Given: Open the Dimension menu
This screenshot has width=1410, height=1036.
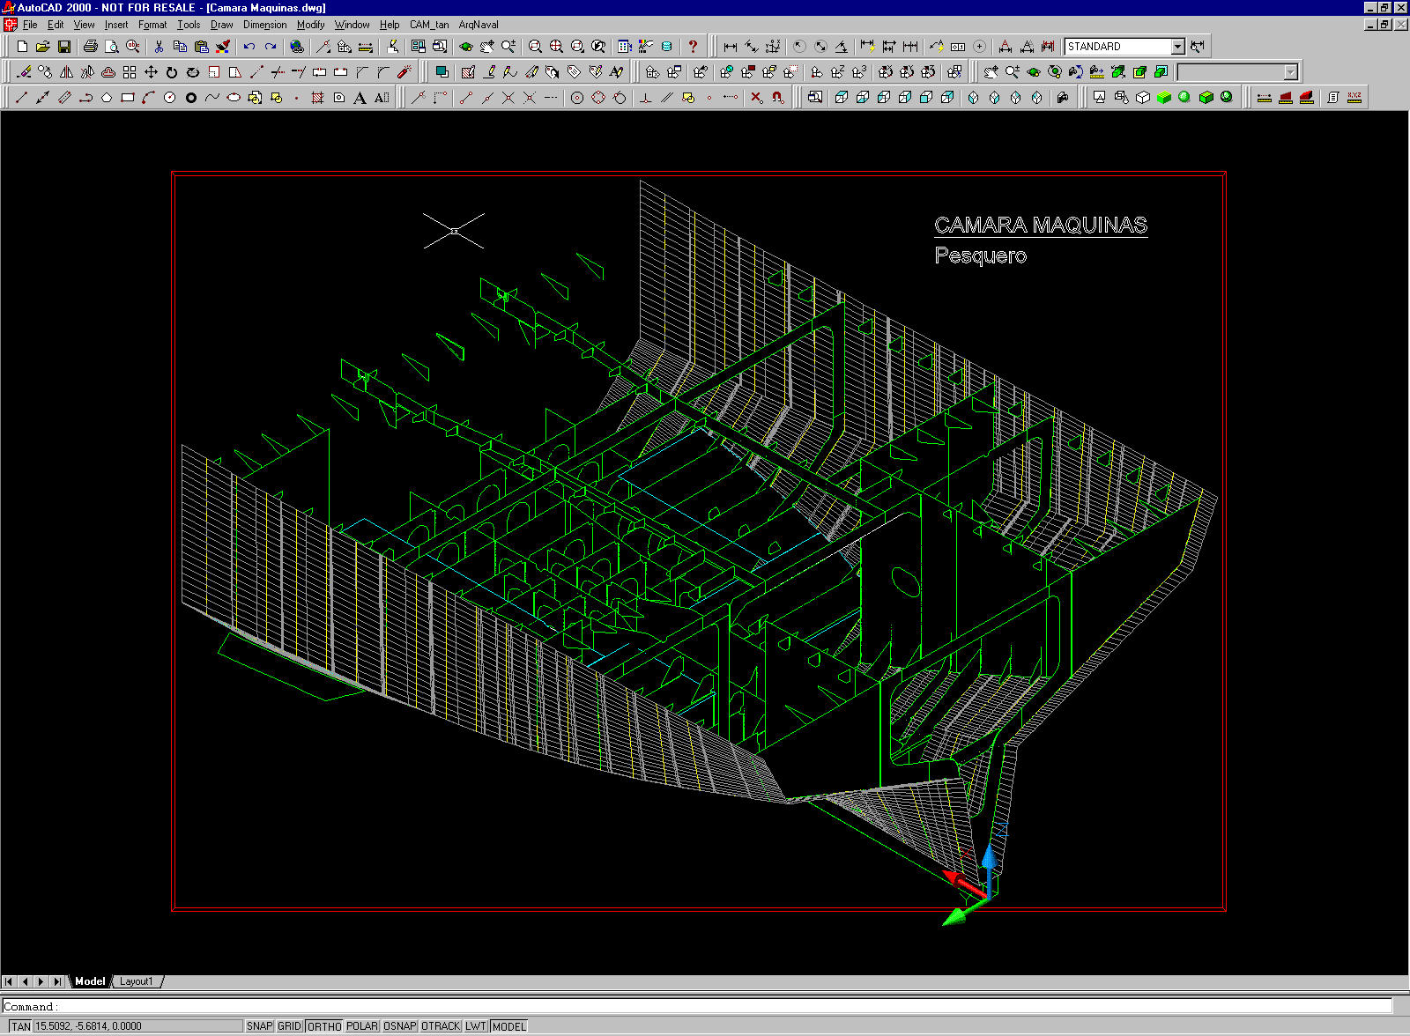Looking at the screenshot, I should point(264,25).
